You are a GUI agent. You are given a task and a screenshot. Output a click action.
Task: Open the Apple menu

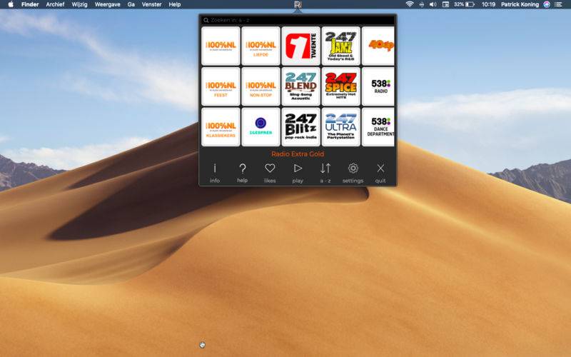pyautogui.click(x=11, y=4)
